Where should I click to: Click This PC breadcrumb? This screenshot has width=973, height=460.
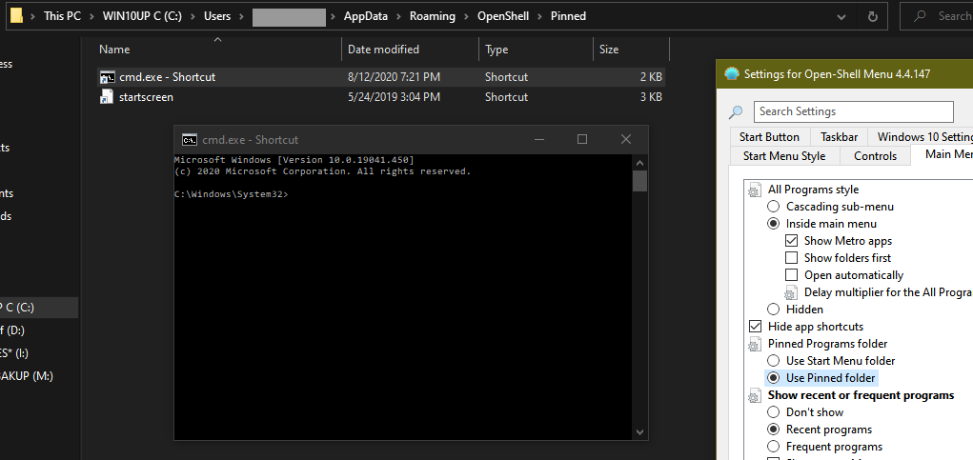coord(62,16)
